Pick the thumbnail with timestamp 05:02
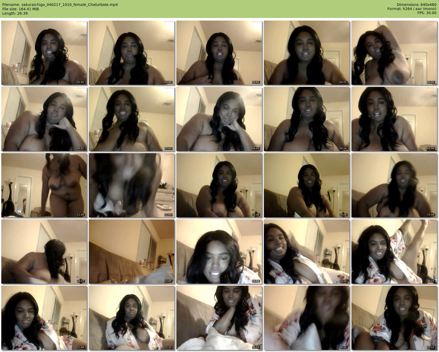439x352 pixels. pyautogui.click(x=394, y=53)
